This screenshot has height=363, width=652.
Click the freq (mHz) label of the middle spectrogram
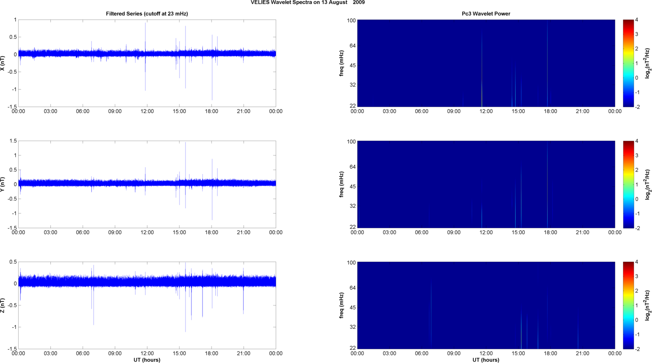[342, 184]
